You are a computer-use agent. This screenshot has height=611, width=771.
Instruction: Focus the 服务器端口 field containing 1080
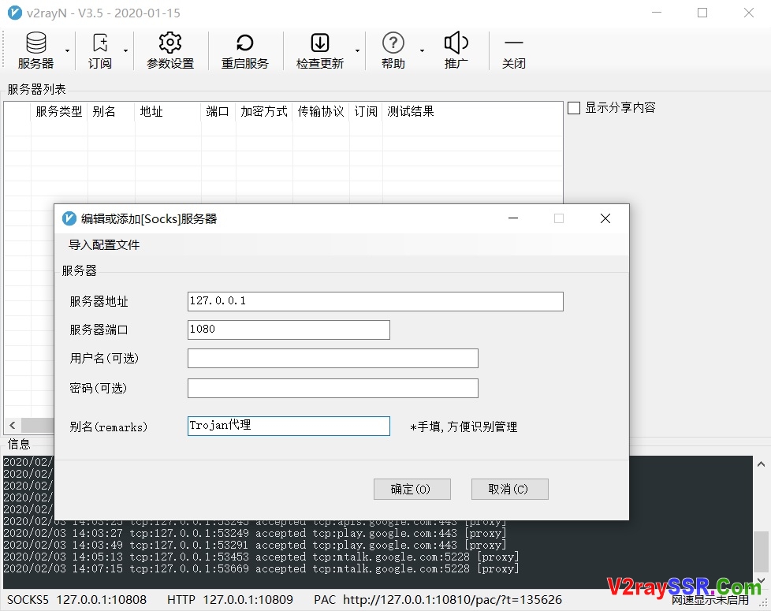click(x=289, y=330)
